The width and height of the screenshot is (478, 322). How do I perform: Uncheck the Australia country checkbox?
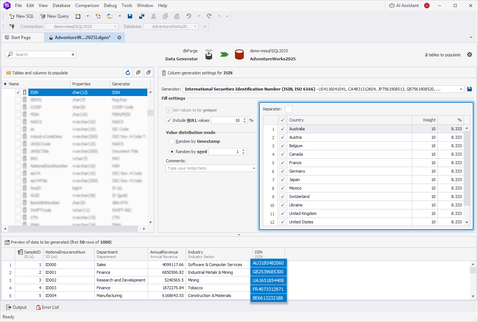[282, 129]
